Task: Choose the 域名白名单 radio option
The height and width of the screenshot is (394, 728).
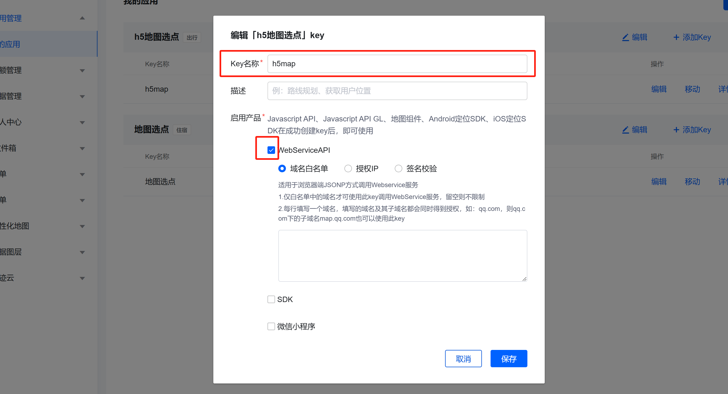Action: (x=282, y=168)
